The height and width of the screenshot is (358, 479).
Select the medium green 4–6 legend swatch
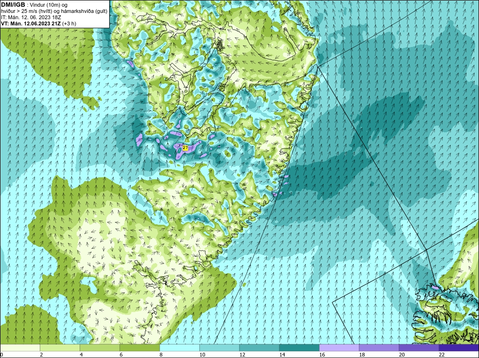point(100,347)
